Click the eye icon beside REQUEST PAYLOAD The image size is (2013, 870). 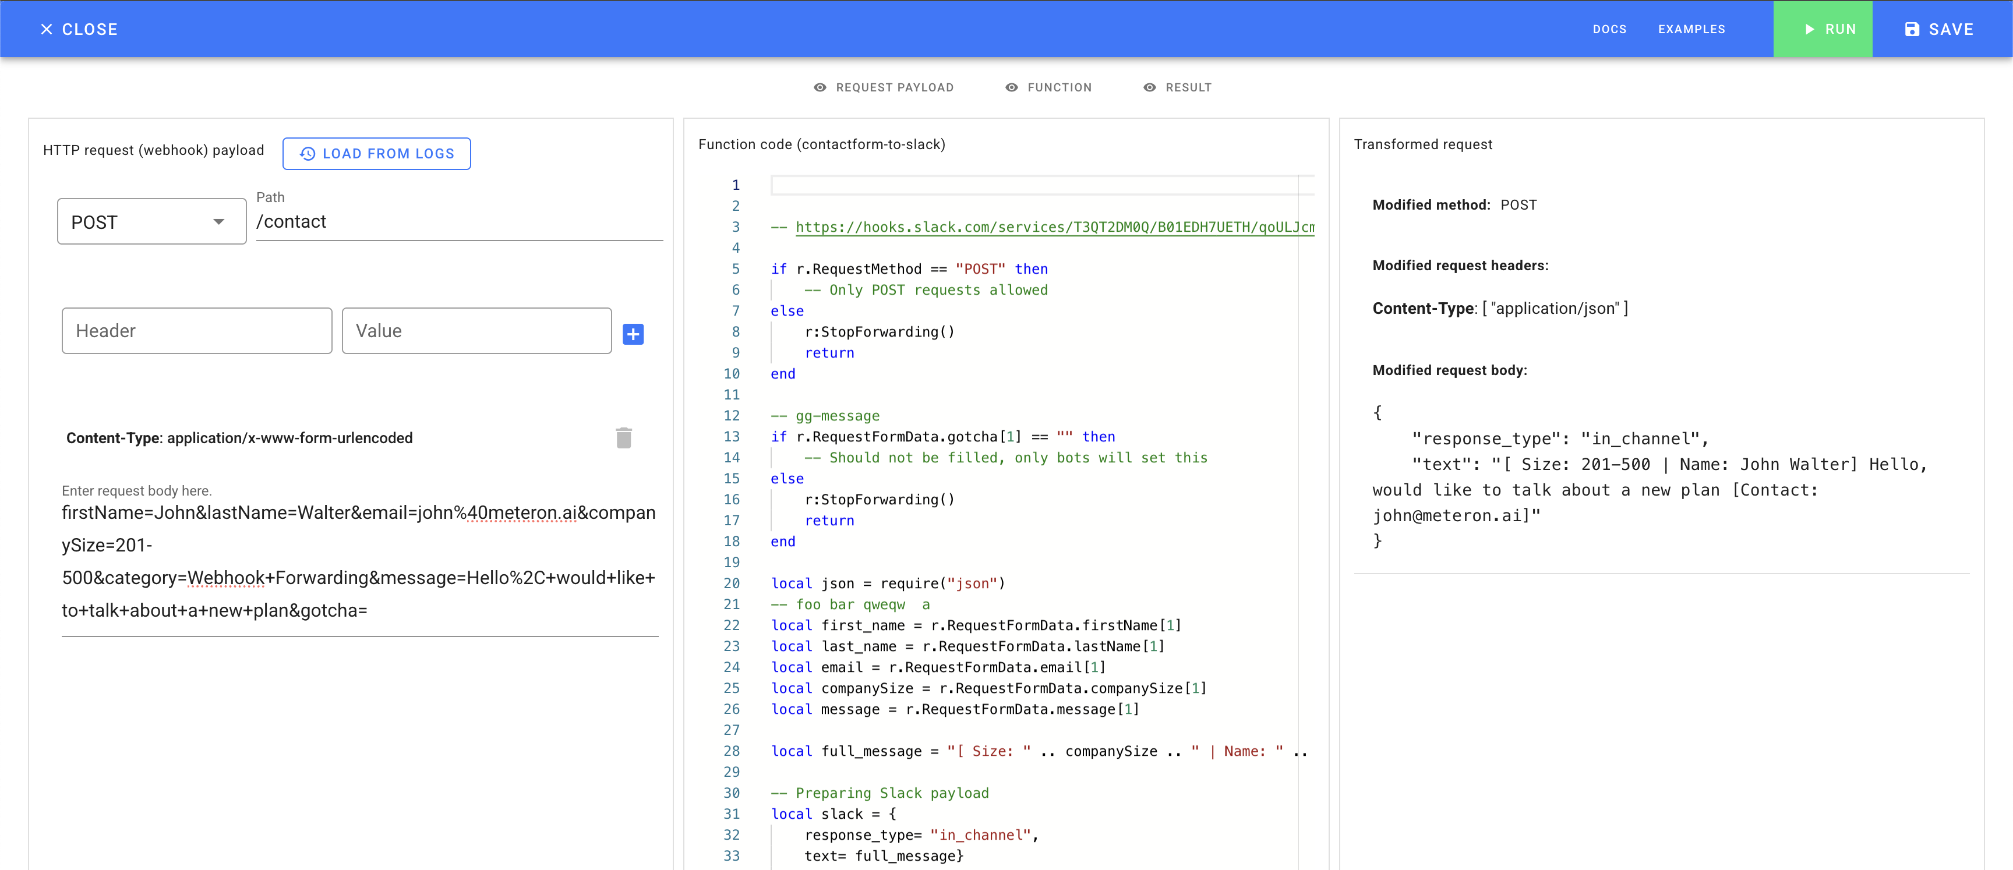point(820,87)
